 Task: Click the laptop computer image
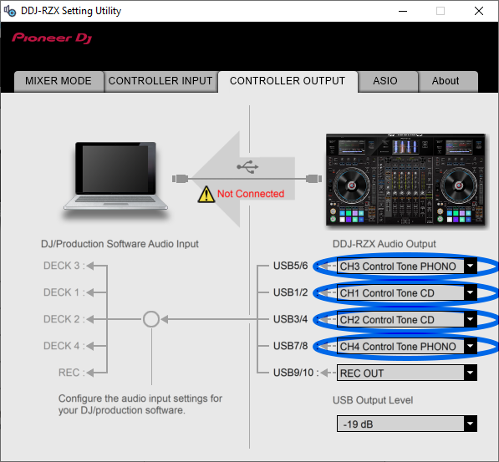coord(115,176)
